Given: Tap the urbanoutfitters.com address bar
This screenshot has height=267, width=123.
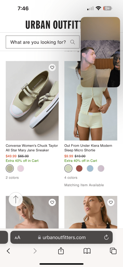Looking at the screenshot, I should click(x=61, y=237).
